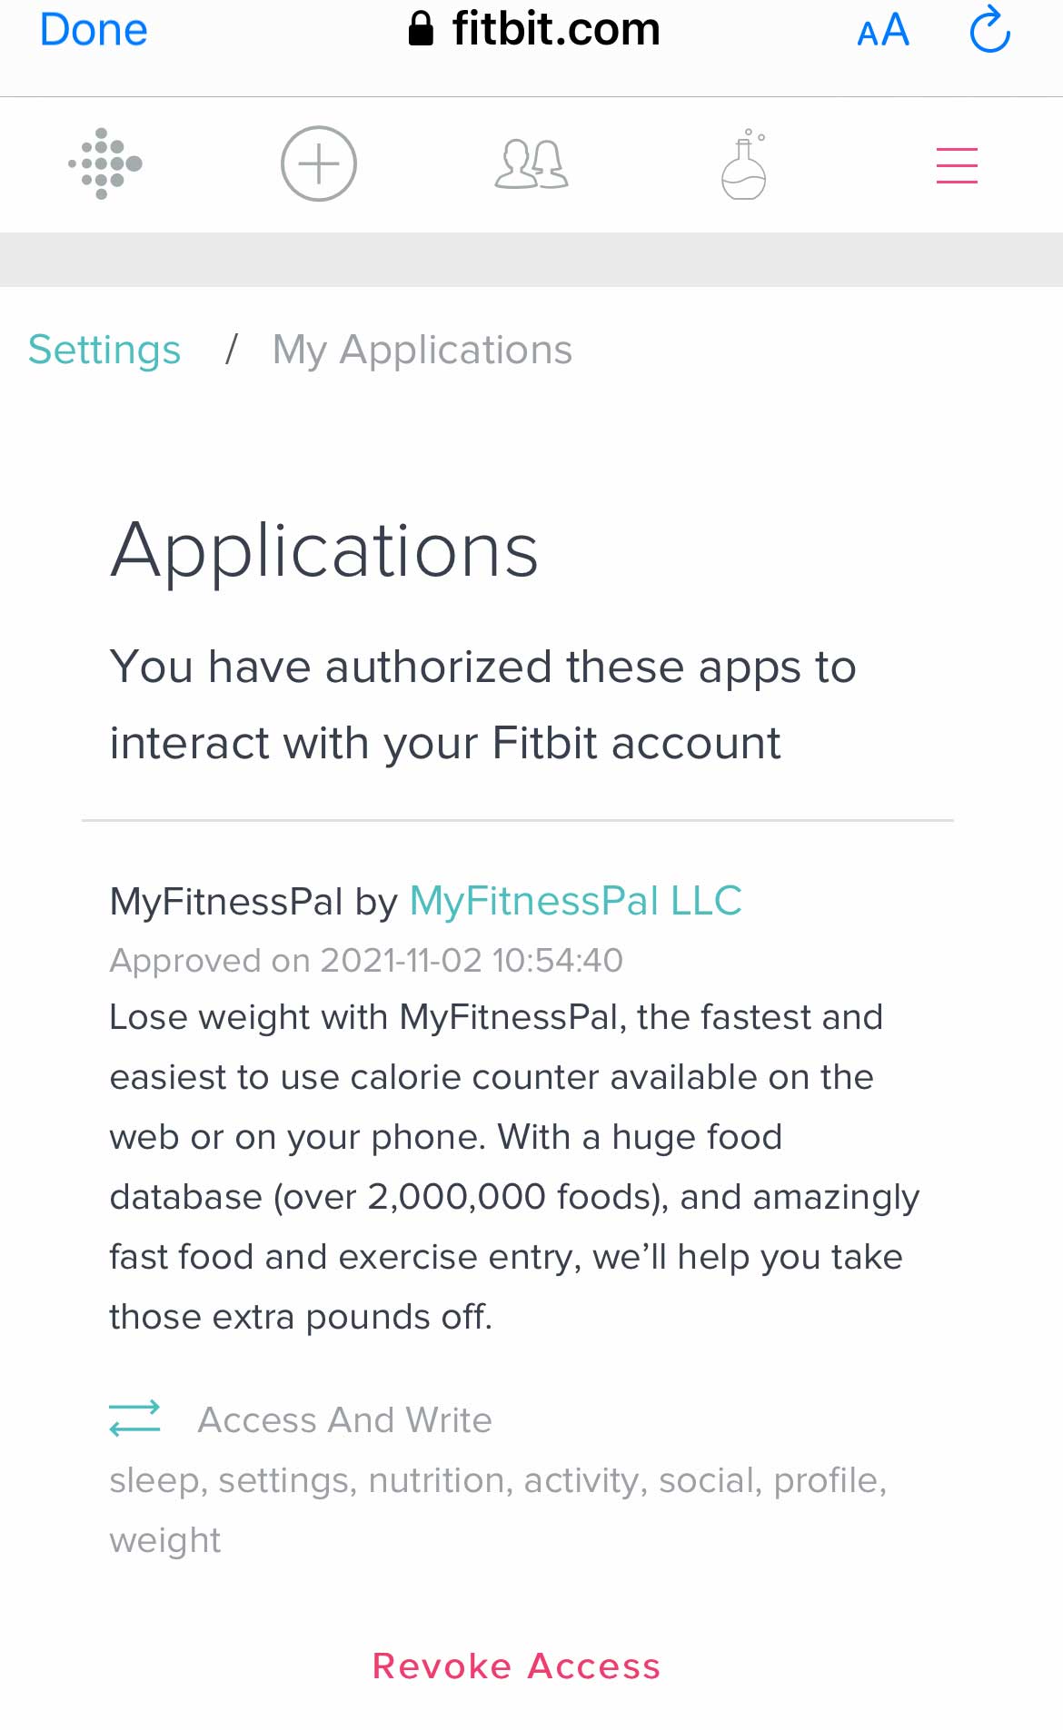The height and width of the screenshot is (1730, 1063).
Task: Select My Applications breadcrumb item
Action: (x=422, y=349)
